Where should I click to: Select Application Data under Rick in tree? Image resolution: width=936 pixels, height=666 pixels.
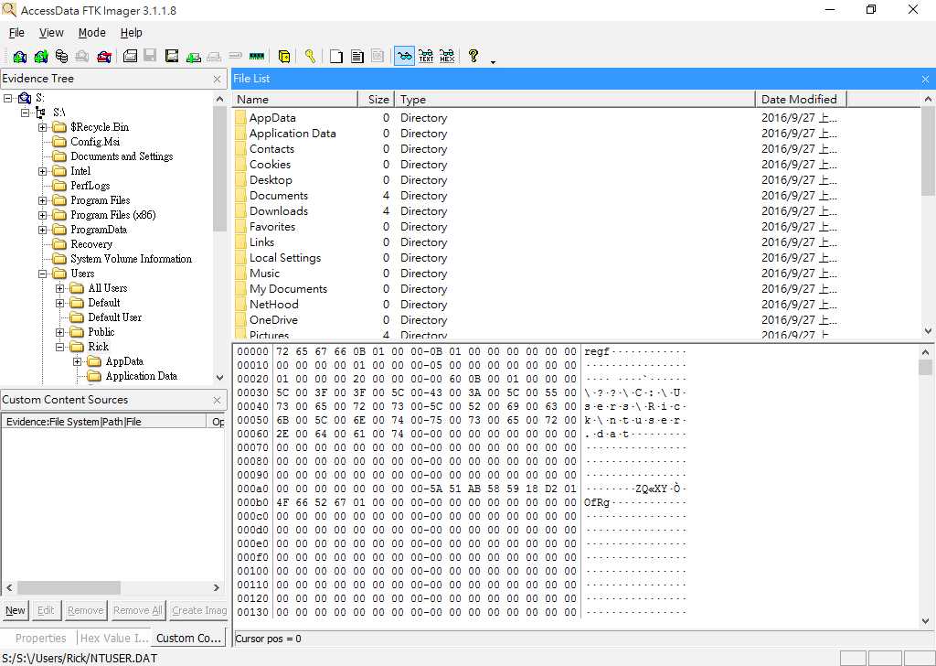(142, 376)
